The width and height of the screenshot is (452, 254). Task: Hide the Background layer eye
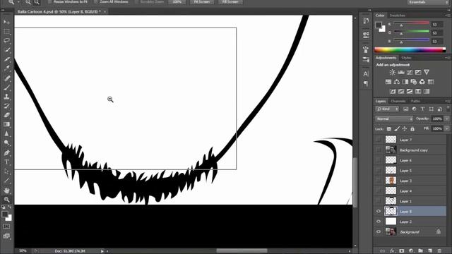click(379, 232)
